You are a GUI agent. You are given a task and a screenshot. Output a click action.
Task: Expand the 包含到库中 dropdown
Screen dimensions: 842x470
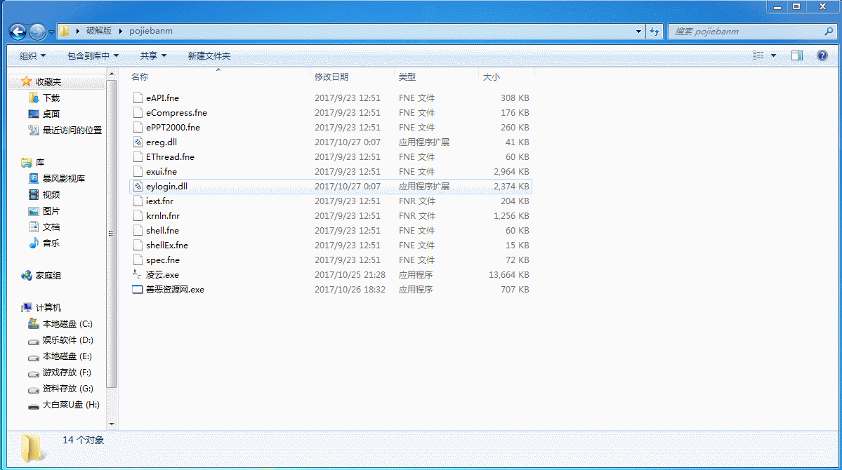click(x=93, y=55)
